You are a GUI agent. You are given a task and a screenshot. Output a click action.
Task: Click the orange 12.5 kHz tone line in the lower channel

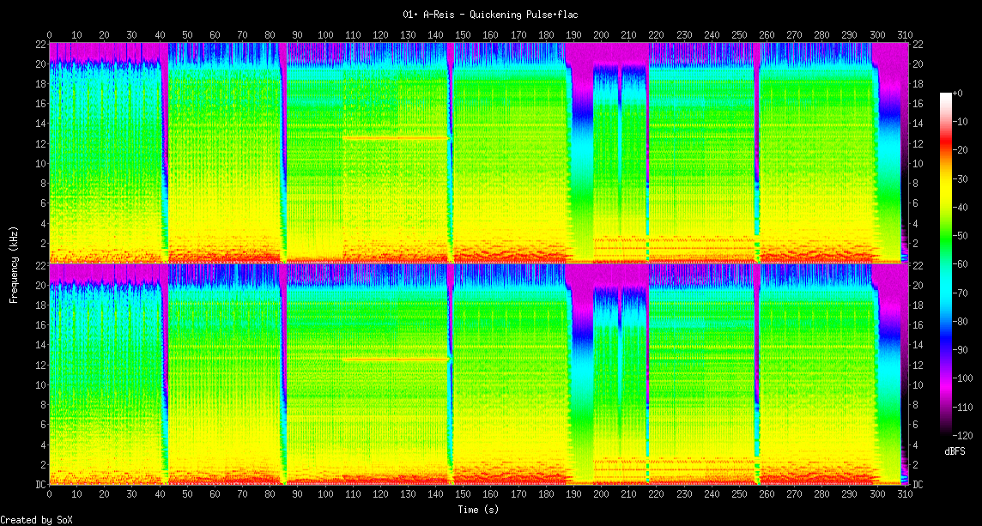click(395, 360)
